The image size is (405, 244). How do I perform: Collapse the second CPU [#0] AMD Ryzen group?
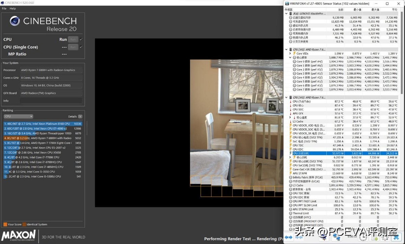(x=287, y=97)
